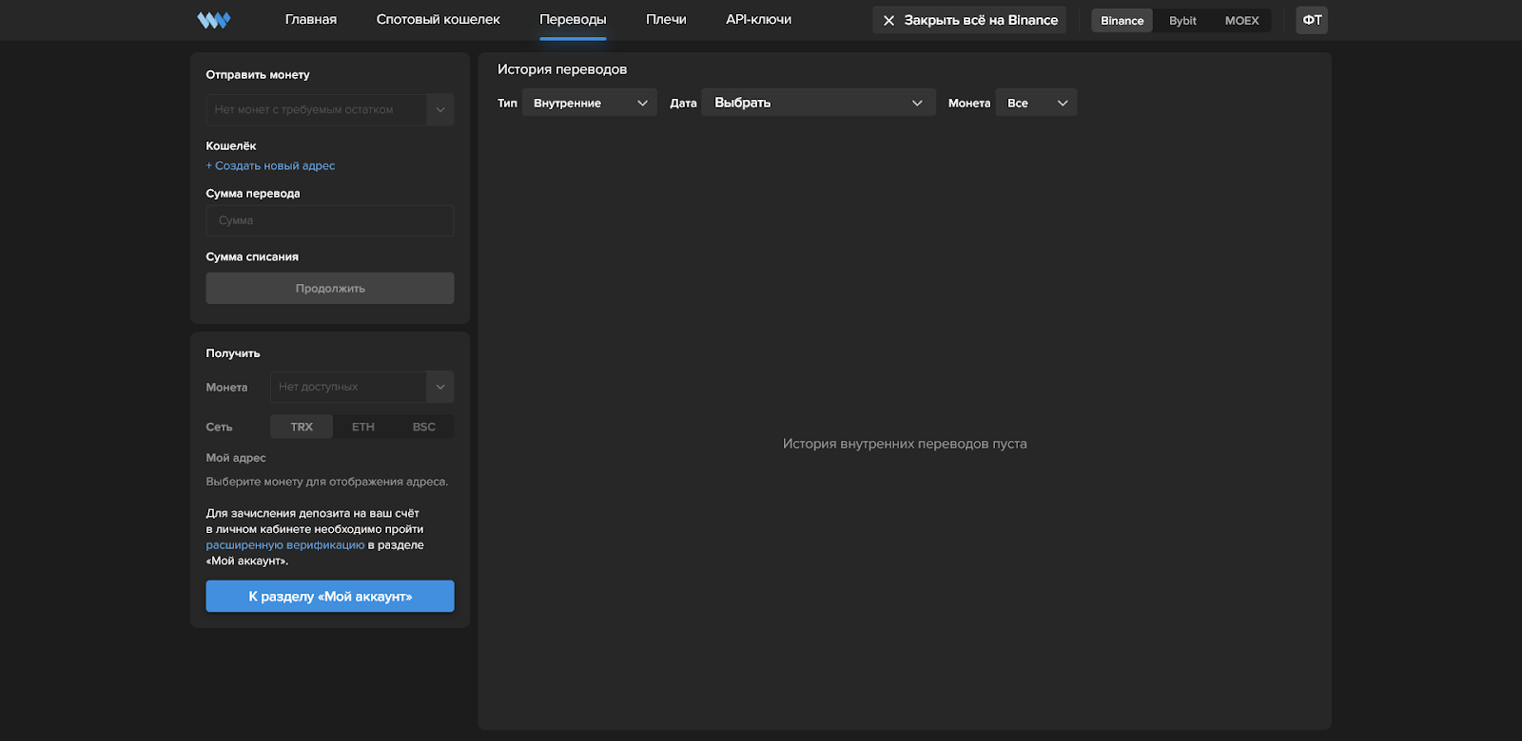Click the Получить heading
Viewport: 1522px width, 741px height.
pos(233,353)
